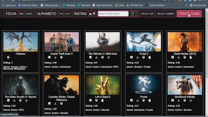Focus the Name of the Game search field

point(113,14)
